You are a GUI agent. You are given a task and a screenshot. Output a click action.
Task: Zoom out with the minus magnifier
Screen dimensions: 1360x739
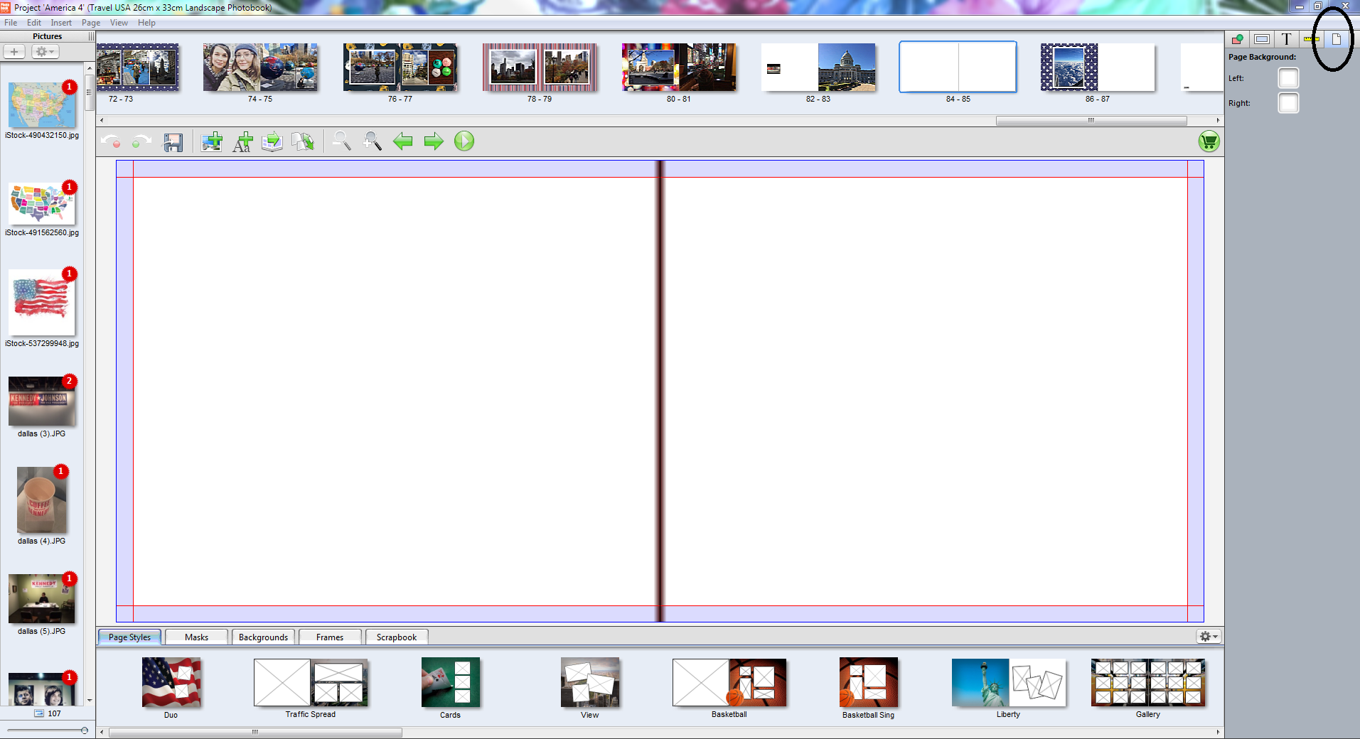(x=342, y=141)
